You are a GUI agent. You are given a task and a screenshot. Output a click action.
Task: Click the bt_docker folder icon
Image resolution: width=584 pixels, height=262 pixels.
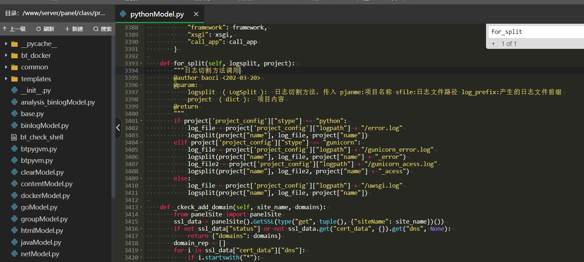tap(14, 55)
